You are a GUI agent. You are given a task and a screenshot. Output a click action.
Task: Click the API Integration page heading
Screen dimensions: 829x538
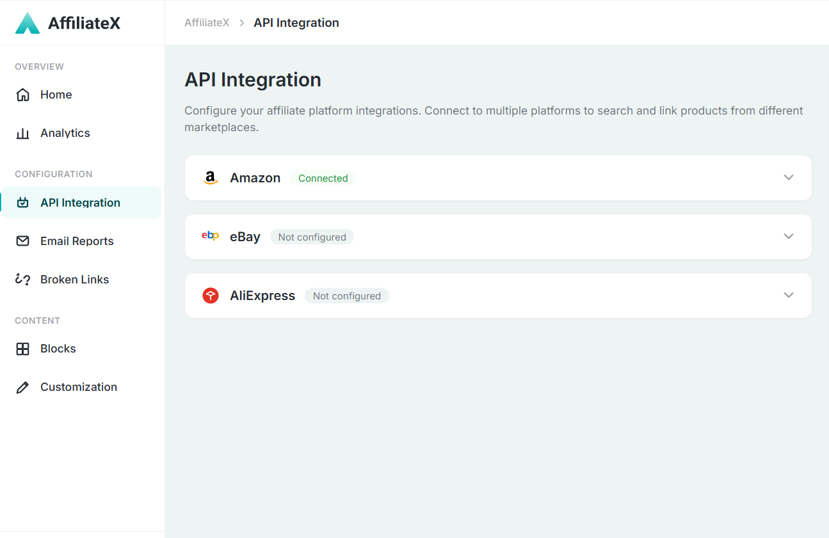coord(253,80)
